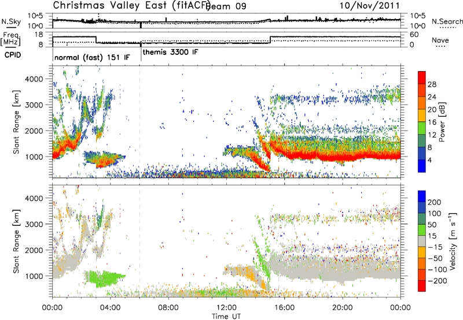Click the '04:00' time tick label
Image resolution: width=463 pixels, height=320 pixels.
[111, 308]
